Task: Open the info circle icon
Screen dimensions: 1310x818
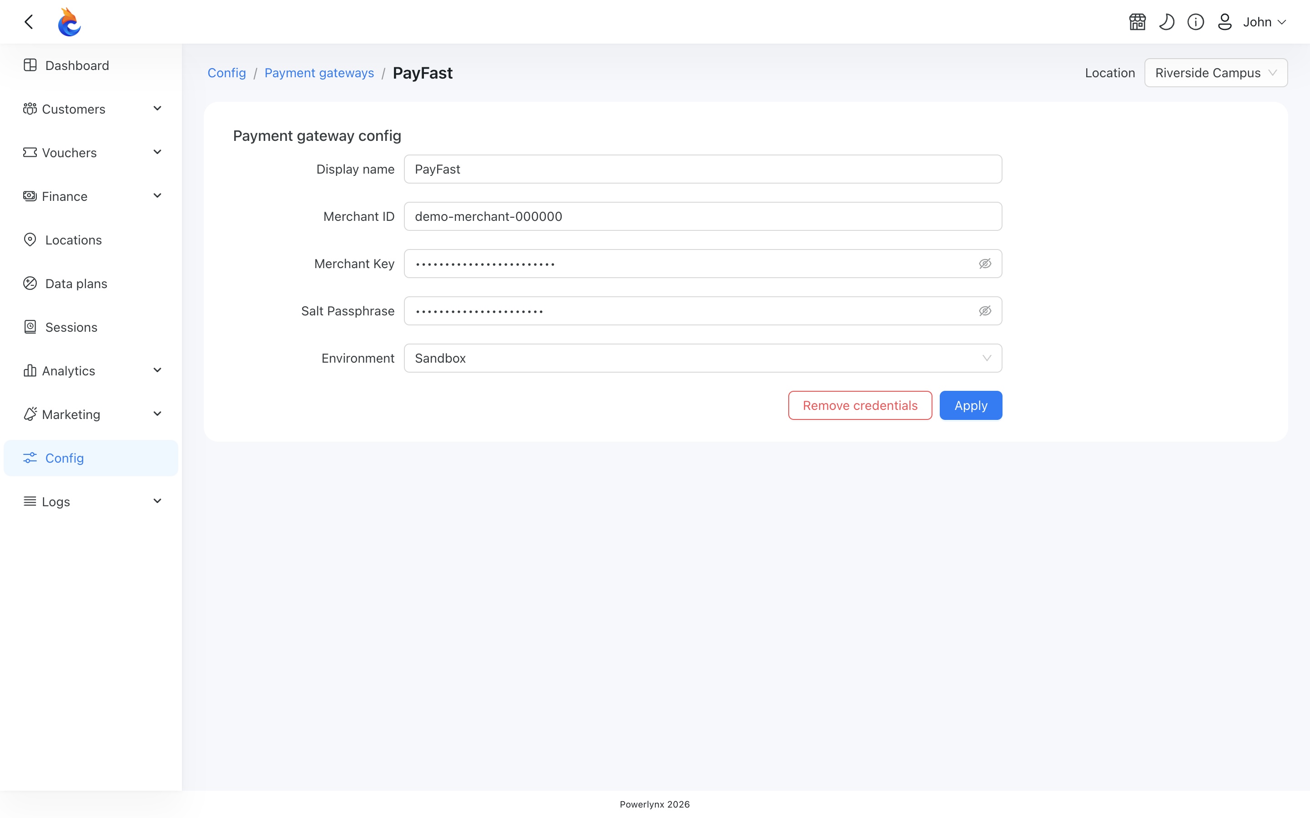Action: [x=1196, y=22]
